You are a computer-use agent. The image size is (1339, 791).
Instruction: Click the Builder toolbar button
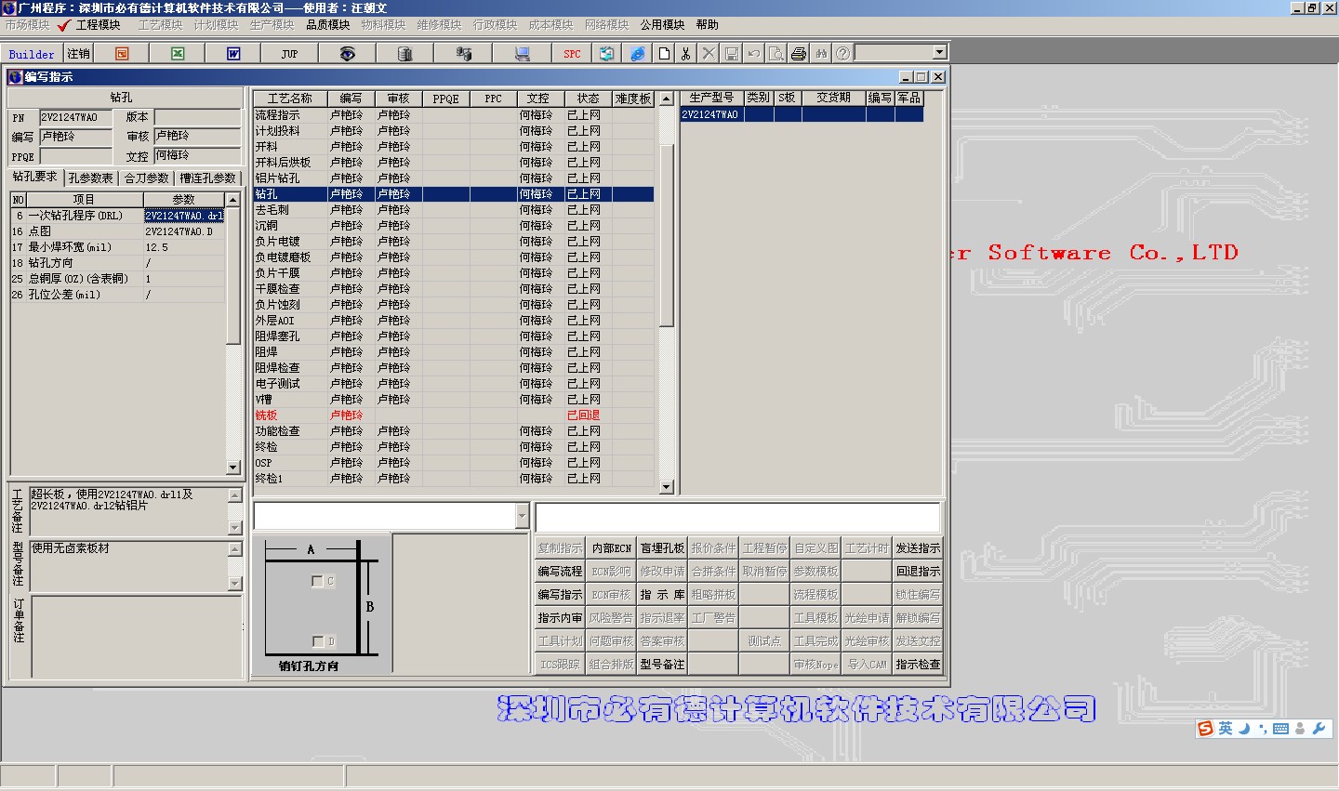pyautogui.click(x=32, y=54)
